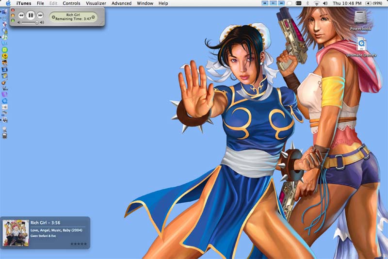388x259 pixels.
Task: Open System Preferences from the Dock
Action: [x=5, y=107]
